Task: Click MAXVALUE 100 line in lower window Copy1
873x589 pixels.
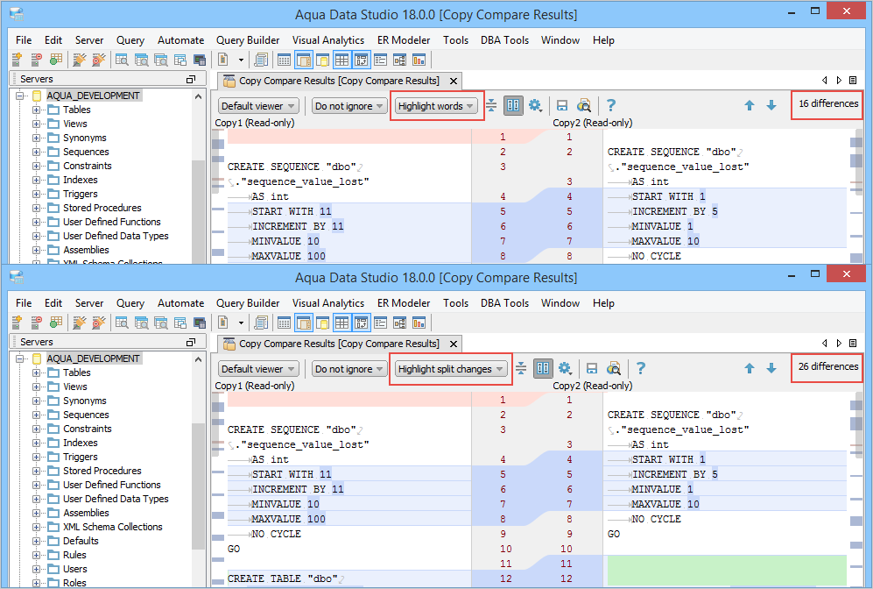Action: coord(349,519)
